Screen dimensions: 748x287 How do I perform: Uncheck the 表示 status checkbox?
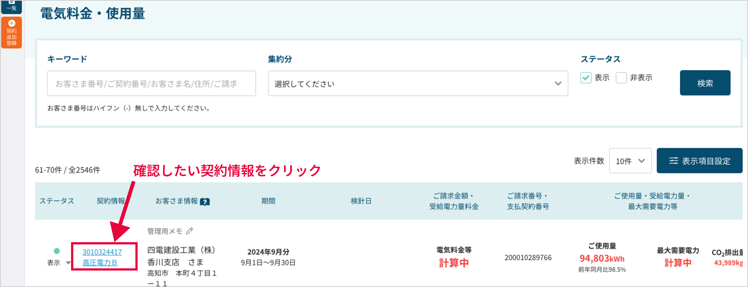click(586, 78)
